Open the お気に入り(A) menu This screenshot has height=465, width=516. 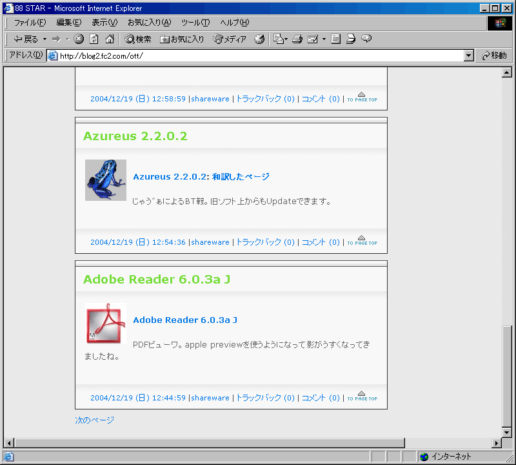(150, 23)
